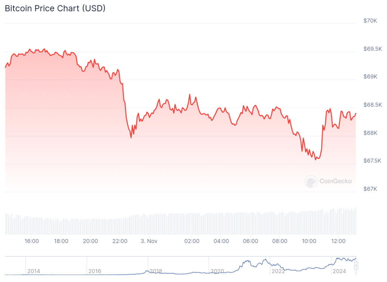The height and width of the screenshot is (282, 387).
Task: Click the 06:00 time axis label
Action: 251,241
